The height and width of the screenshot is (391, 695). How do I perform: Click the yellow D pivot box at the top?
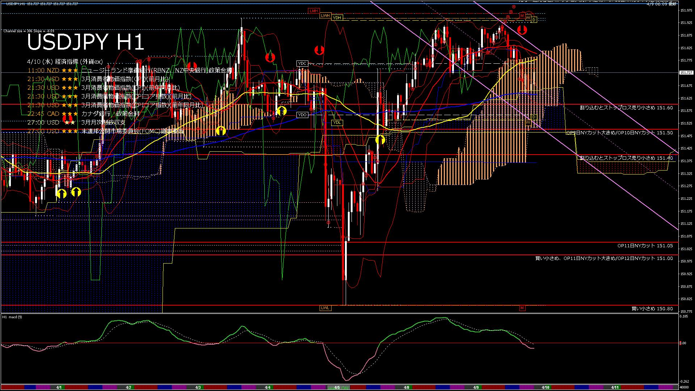click(x=534, y=20)
